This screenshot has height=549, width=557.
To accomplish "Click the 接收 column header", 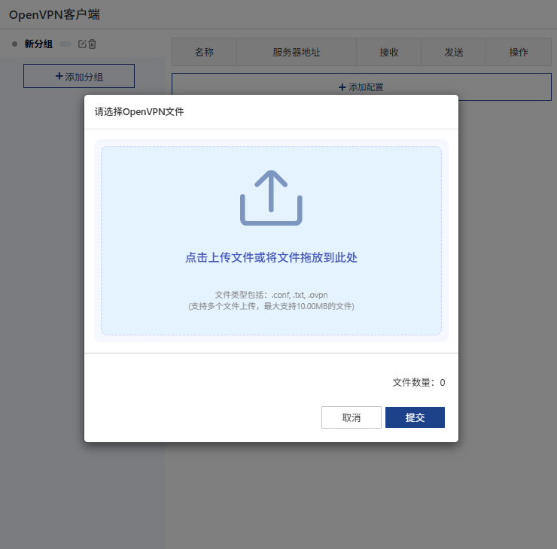I will point(389,52).
